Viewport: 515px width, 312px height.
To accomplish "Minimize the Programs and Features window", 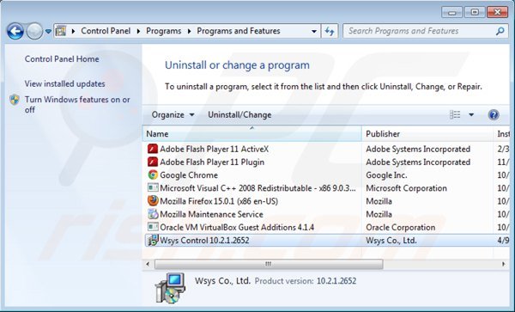I will point(452,13).
